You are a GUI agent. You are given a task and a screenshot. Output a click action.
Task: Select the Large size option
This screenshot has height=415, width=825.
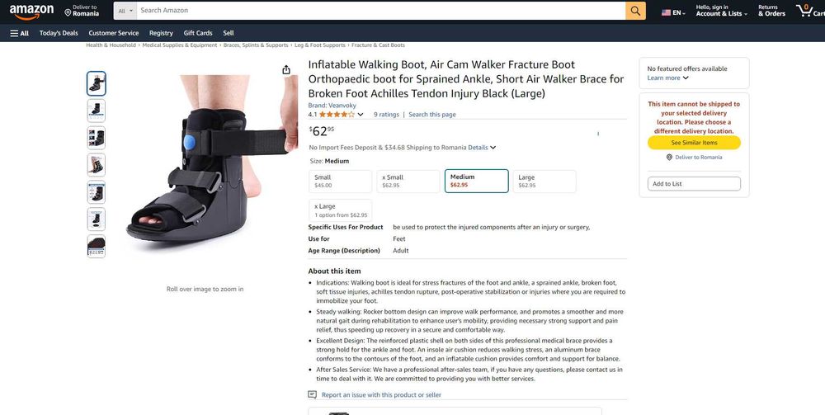tap(544, 181)
